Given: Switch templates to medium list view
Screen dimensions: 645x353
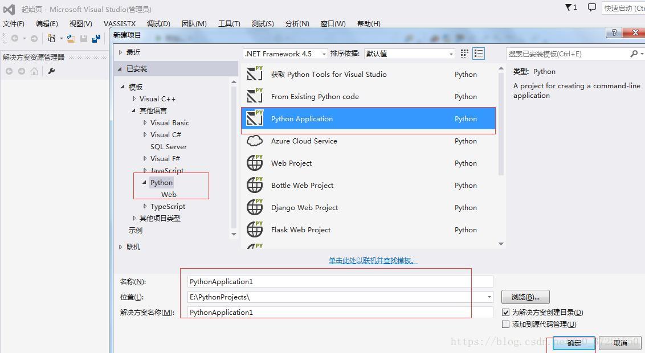Looking at the screenshot, I should point(479,54).
